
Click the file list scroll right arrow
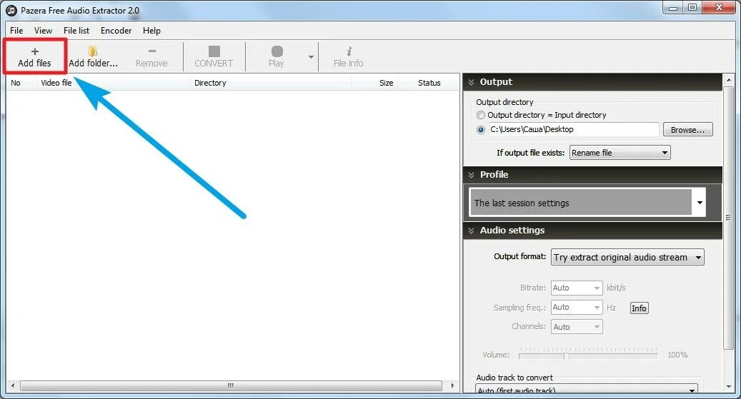click(452, 385)
